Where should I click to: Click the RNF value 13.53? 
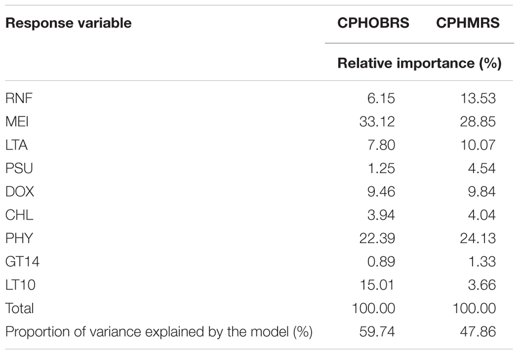[x=478, y=99]
